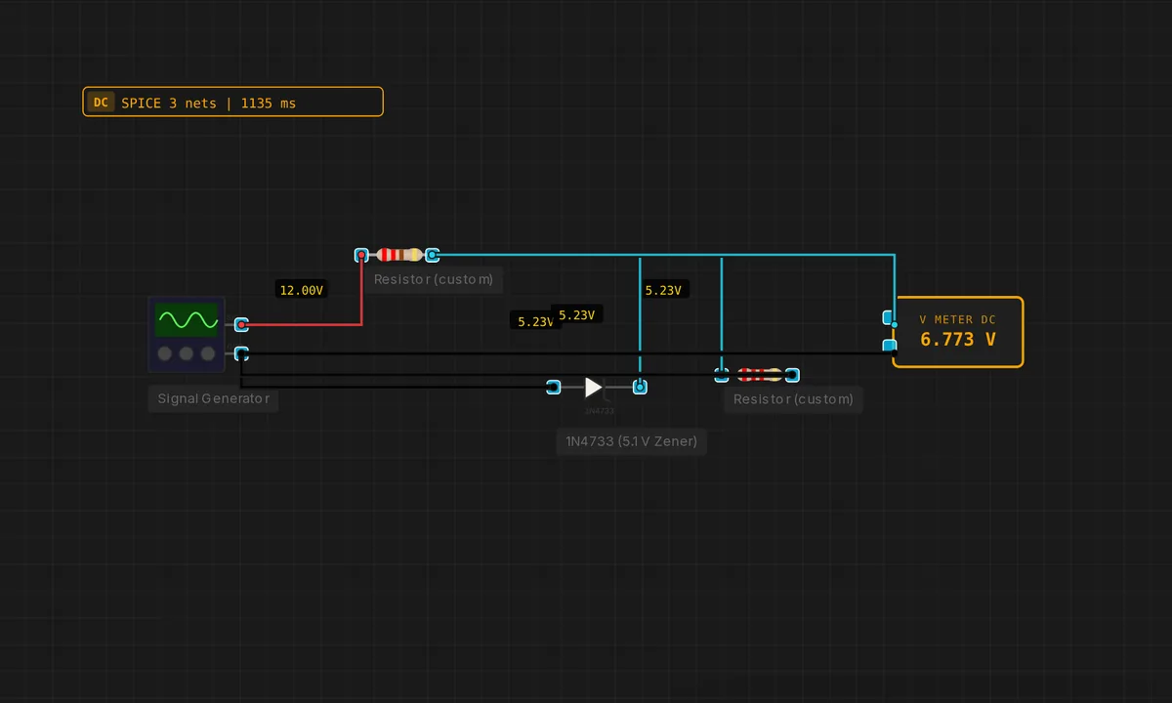The height and width of the screenshot is (703, 1172).
Task: Click the Resistor (custom) label under top resistor
Action: click(433, 279)
